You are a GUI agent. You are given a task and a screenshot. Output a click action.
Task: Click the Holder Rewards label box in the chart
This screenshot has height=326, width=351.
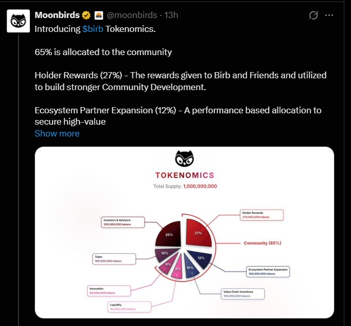tap(262, 215)
